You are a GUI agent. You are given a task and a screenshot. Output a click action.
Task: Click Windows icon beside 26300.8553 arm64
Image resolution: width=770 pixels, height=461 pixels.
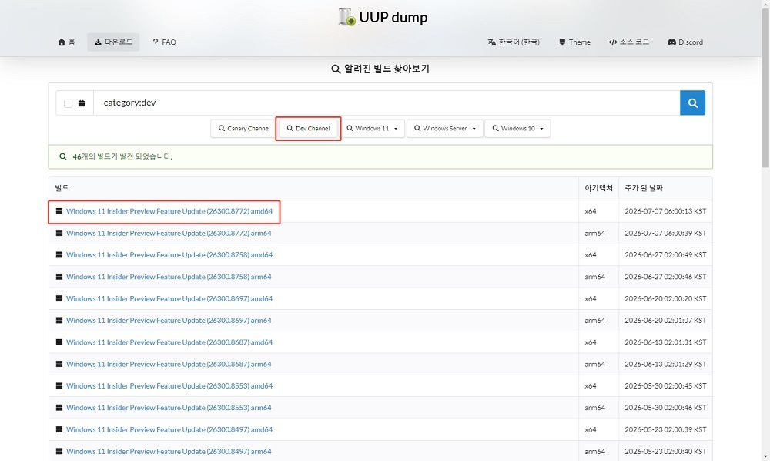point(59,408)
